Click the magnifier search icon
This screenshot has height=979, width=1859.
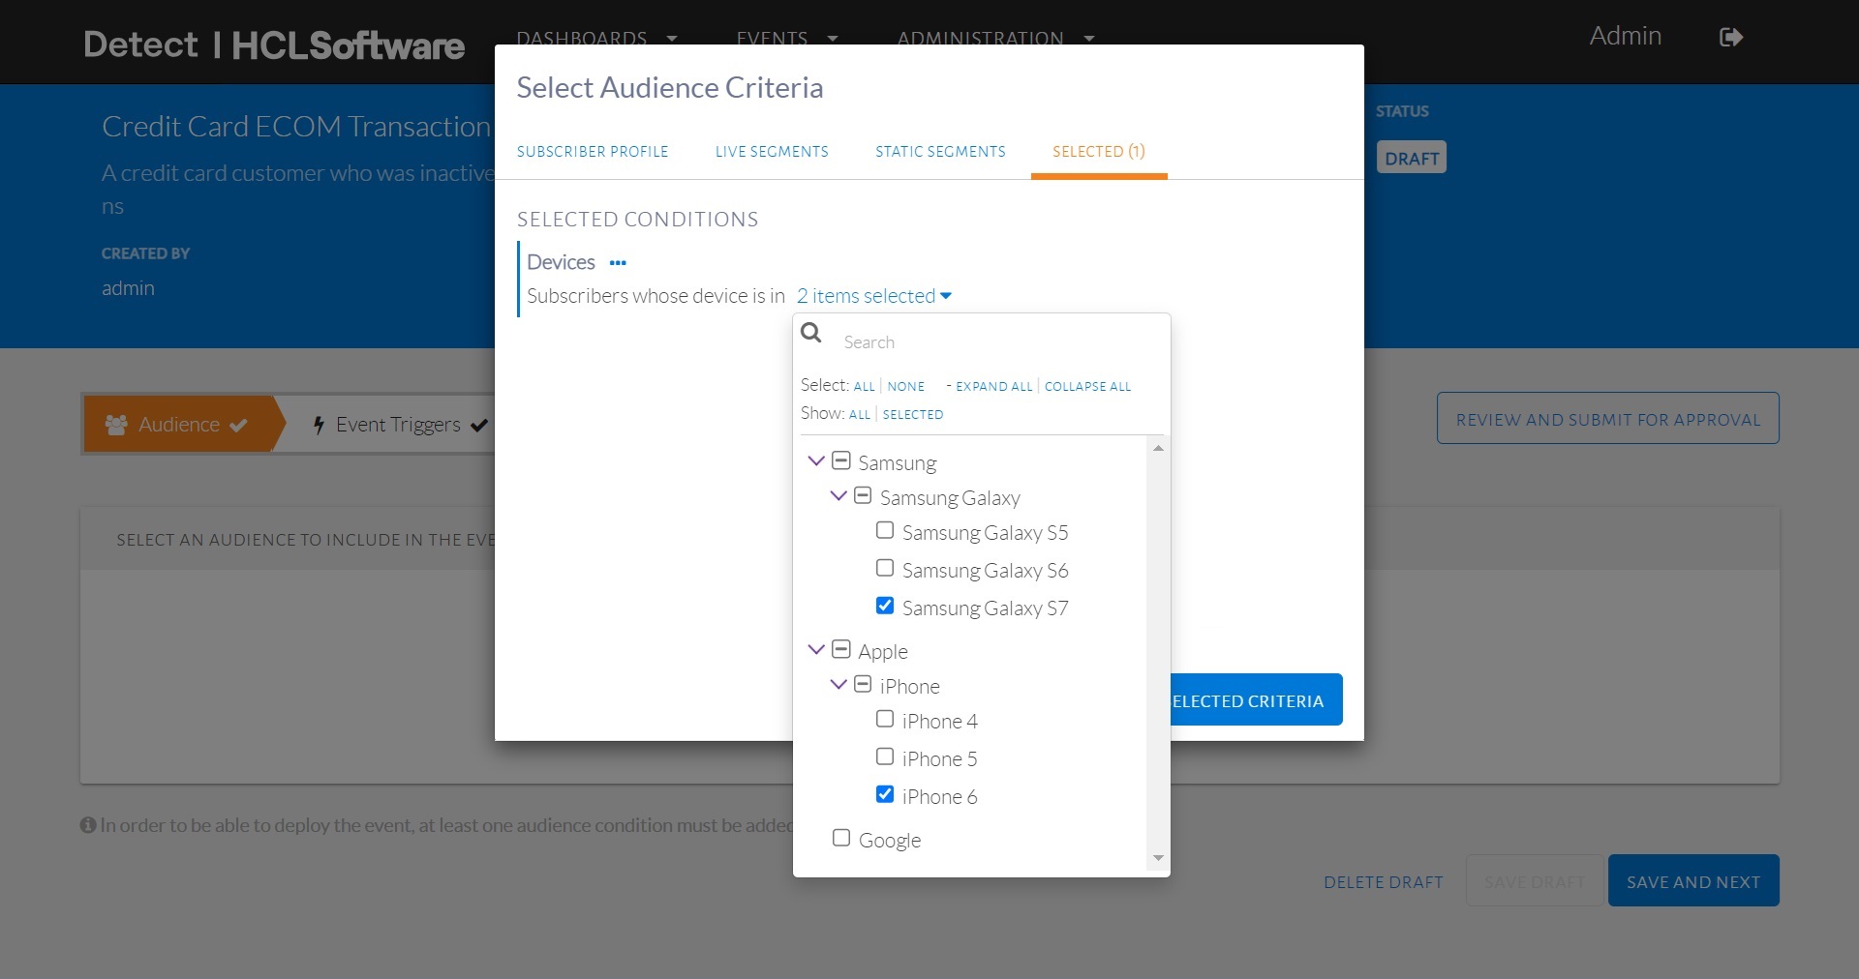tap(811, 333)
